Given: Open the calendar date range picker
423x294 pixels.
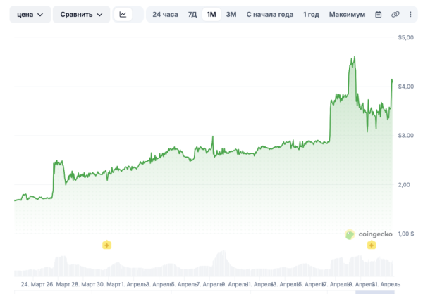Looking at the screenshot, I should pyautogui.click(x=379, y=14).
